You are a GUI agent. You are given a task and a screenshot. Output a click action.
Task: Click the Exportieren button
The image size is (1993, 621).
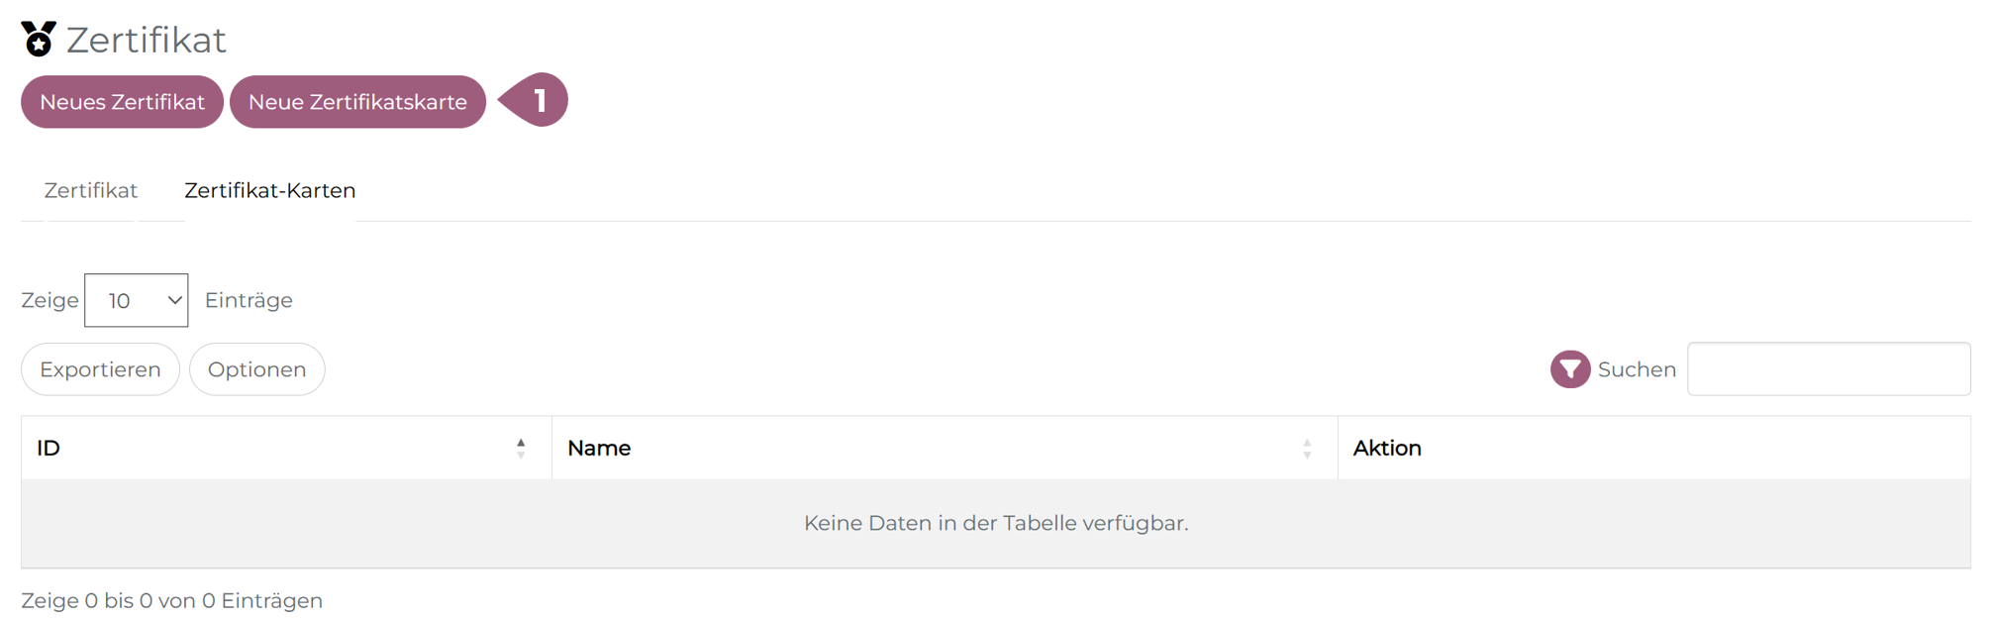[x=100, y=369]
